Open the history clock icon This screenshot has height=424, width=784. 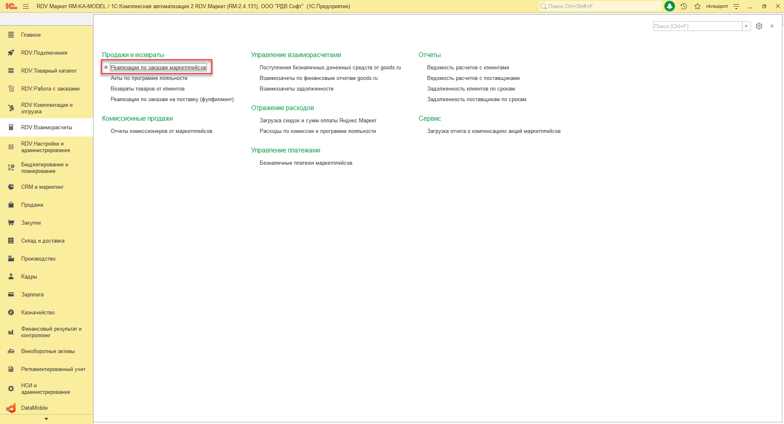(x=684, y=6)
